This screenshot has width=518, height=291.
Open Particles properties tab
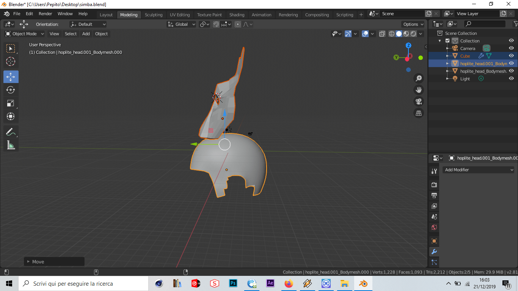pyautogui.click(x=434, y=262)
